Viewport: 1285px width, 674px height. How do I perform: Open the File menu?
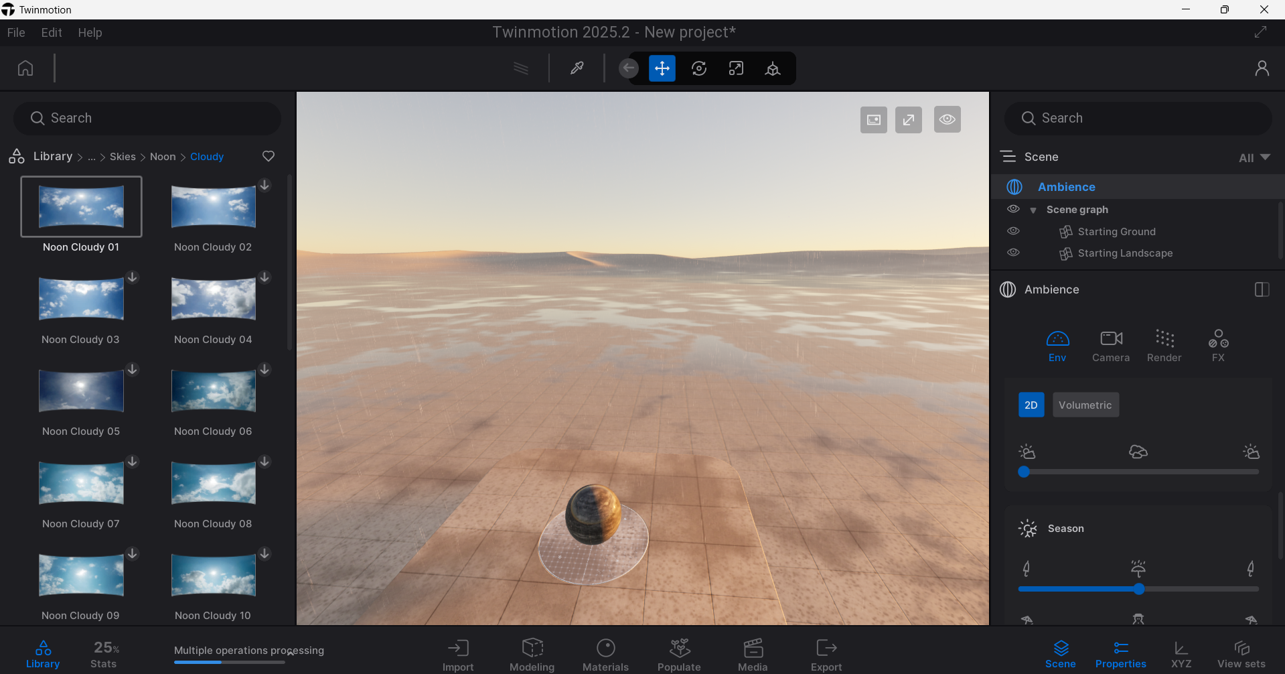[x=16, y=33]
